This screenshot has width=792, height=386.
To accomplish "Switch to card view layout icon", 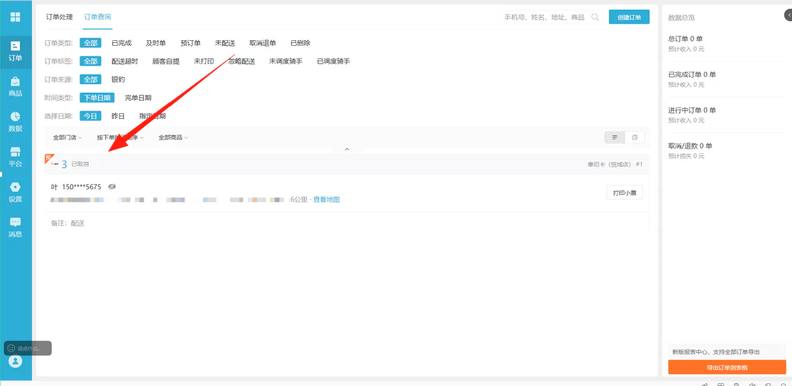I will click(x=635, y=137).
